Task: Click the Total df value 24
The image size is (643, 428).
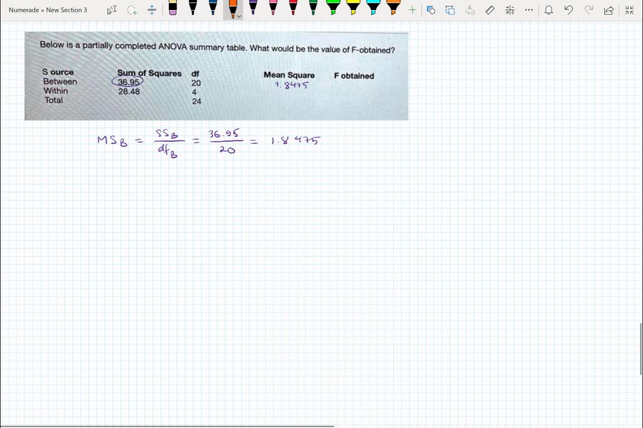Action: coord(197,101)
